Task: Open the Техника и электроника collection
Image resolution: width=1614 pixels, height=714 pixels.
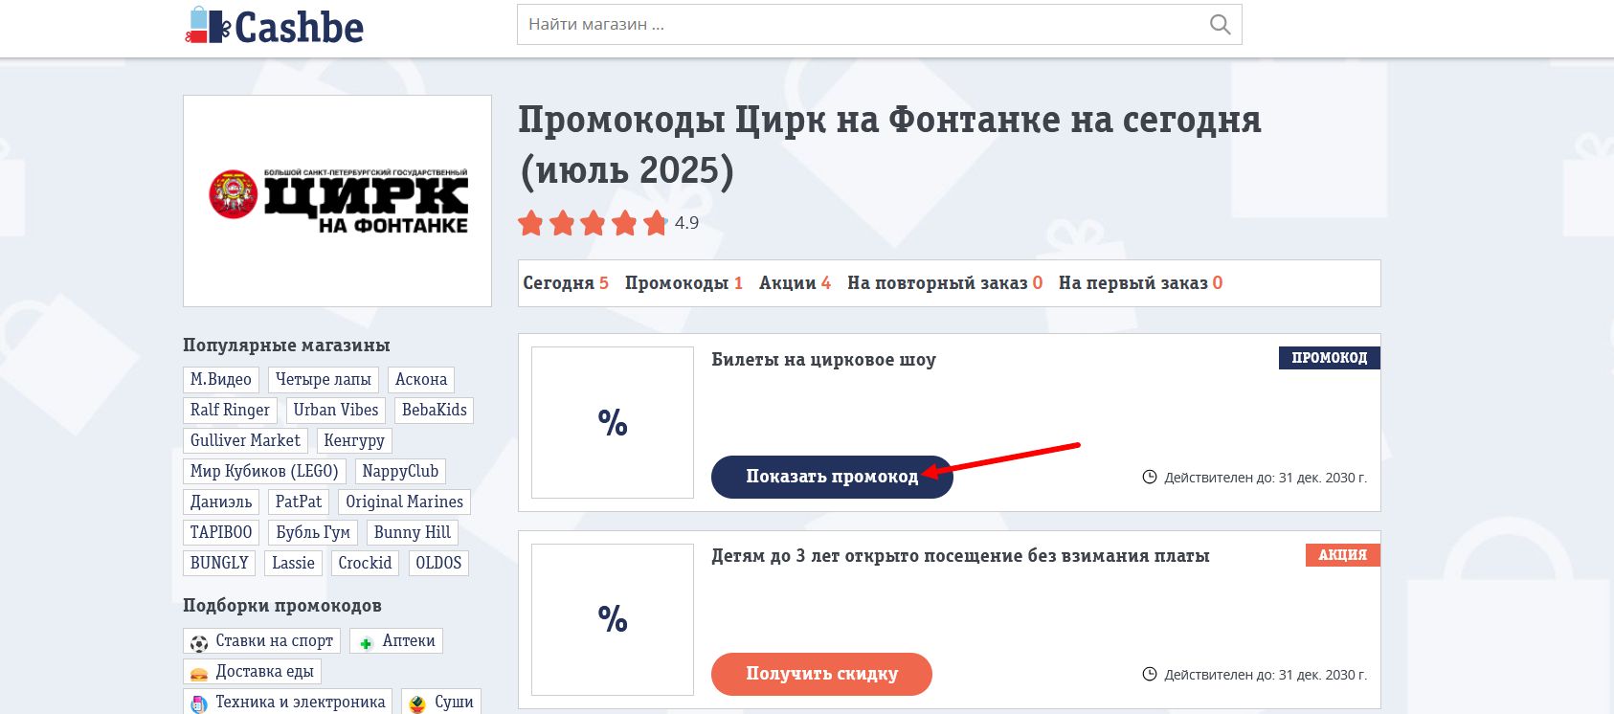Action: pyautogui.click(x=288, y=703)
